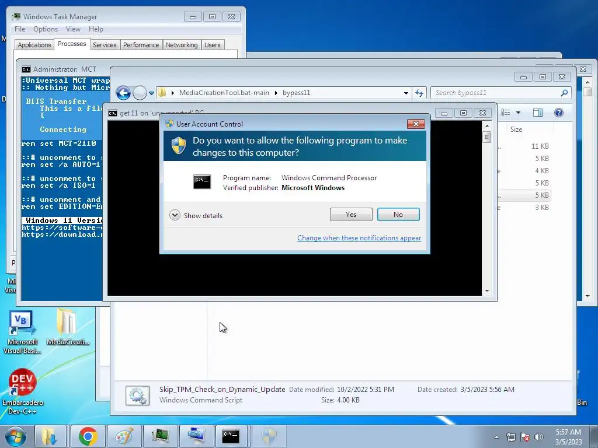Open Microsoft Visual Basic desktop shortcut
This screenshot has height=448, width=598.
(x=22, y=332)
